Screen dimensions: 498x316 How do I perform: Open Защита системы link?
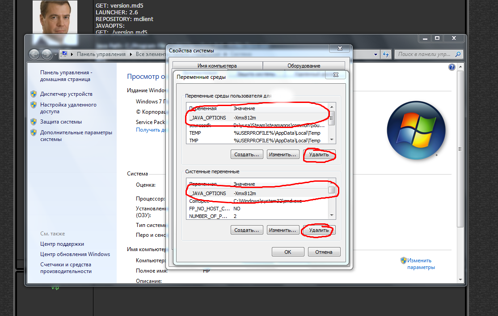point(61,122)
